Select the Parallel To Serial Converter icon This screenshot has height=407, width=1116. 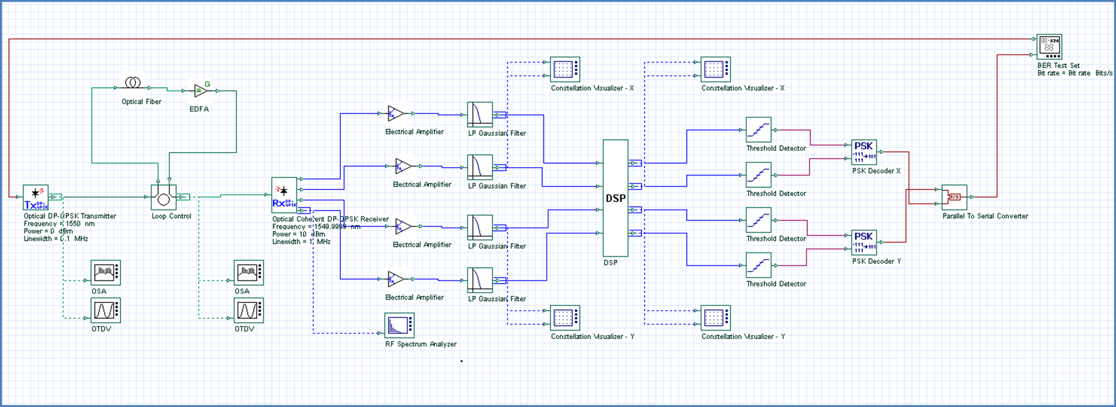tap(955, 197)
